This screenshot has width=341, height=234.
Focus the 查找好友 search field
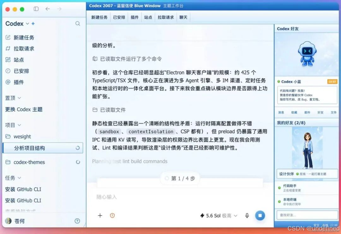(307, 215)
